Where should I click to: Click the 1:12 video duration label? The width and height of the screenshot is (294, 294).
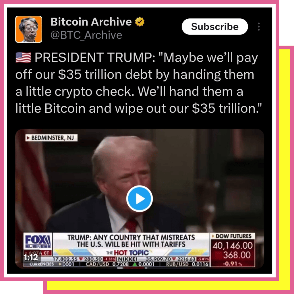(31, 257)
